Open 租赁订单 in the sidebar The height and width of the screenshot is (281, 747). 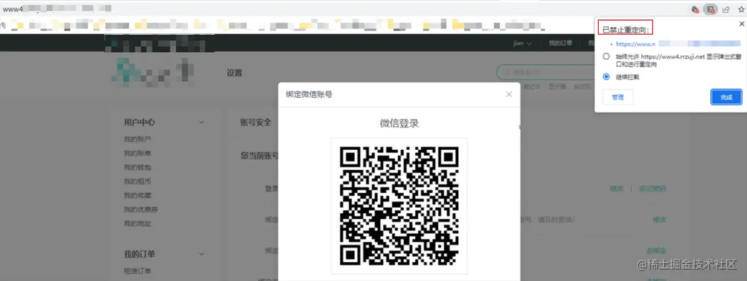point(138,271)
